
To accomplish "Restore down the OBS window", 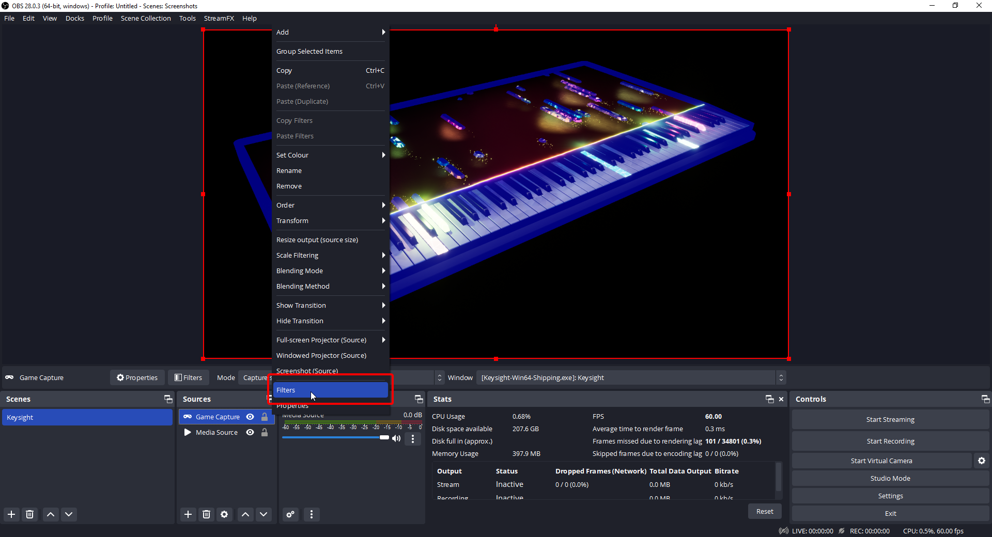I will [x=955, y=6].
